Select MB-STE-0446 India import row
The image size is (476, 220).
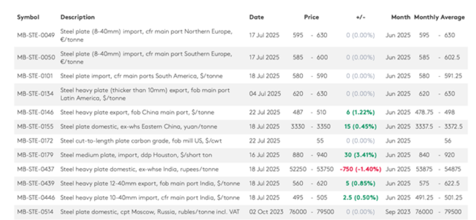tap(241, 198)
